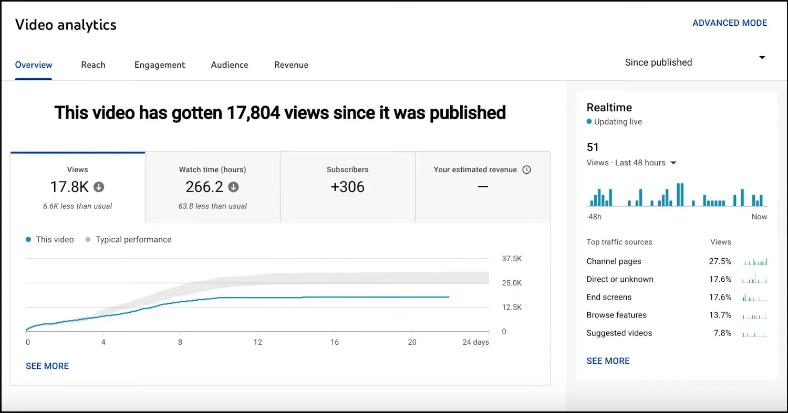Click the Direct or unknown sparkline chart

pyautogui.click(x=754, y=279)
